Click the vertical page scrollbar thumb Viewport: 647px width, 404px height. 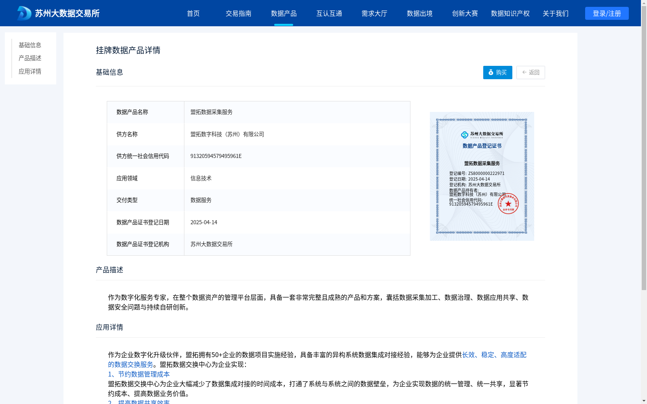pos(644,148)
